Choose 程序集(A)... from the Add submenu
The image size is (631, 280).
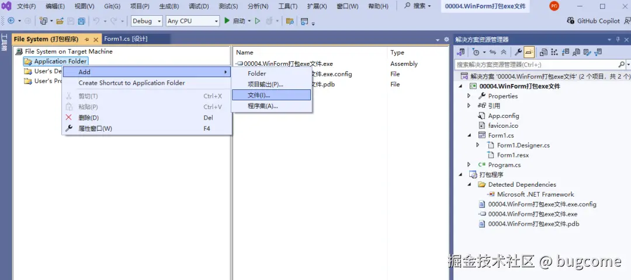(271, 106)
